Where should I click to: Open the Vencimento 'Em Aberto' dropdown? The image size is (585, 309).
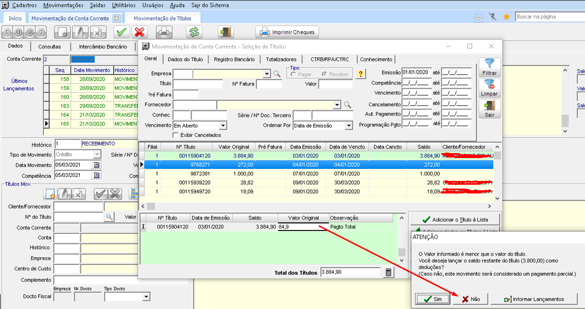click(x=223, y=126)
